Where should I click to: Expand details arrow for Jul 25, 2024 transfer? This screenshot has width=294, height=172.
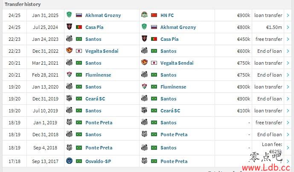[x=288, y=27]
